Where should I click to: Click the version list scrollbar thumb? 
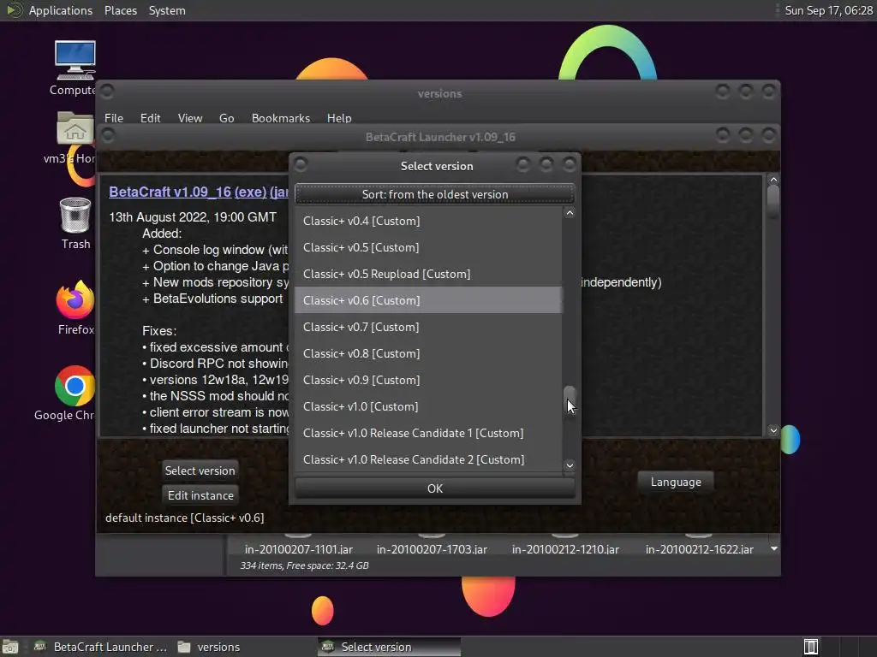[570, 399]
